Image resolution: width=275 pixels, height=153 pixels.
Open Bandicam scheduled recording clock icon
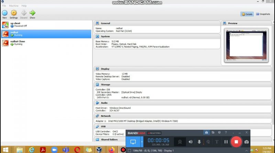pyautogui.click(x=219, y=132)
